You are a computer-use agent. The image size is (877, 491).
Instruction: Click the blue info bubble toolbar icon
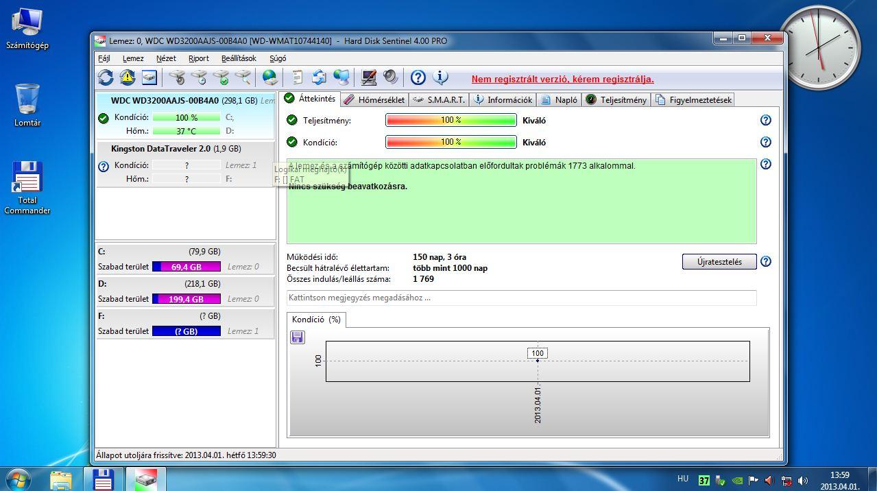[440, 77]
